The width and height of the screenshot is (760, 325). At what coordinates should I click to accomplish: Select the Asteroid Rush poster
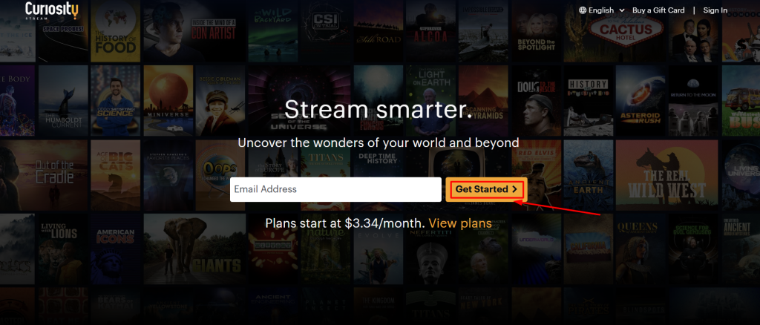[x=640, y=101]
